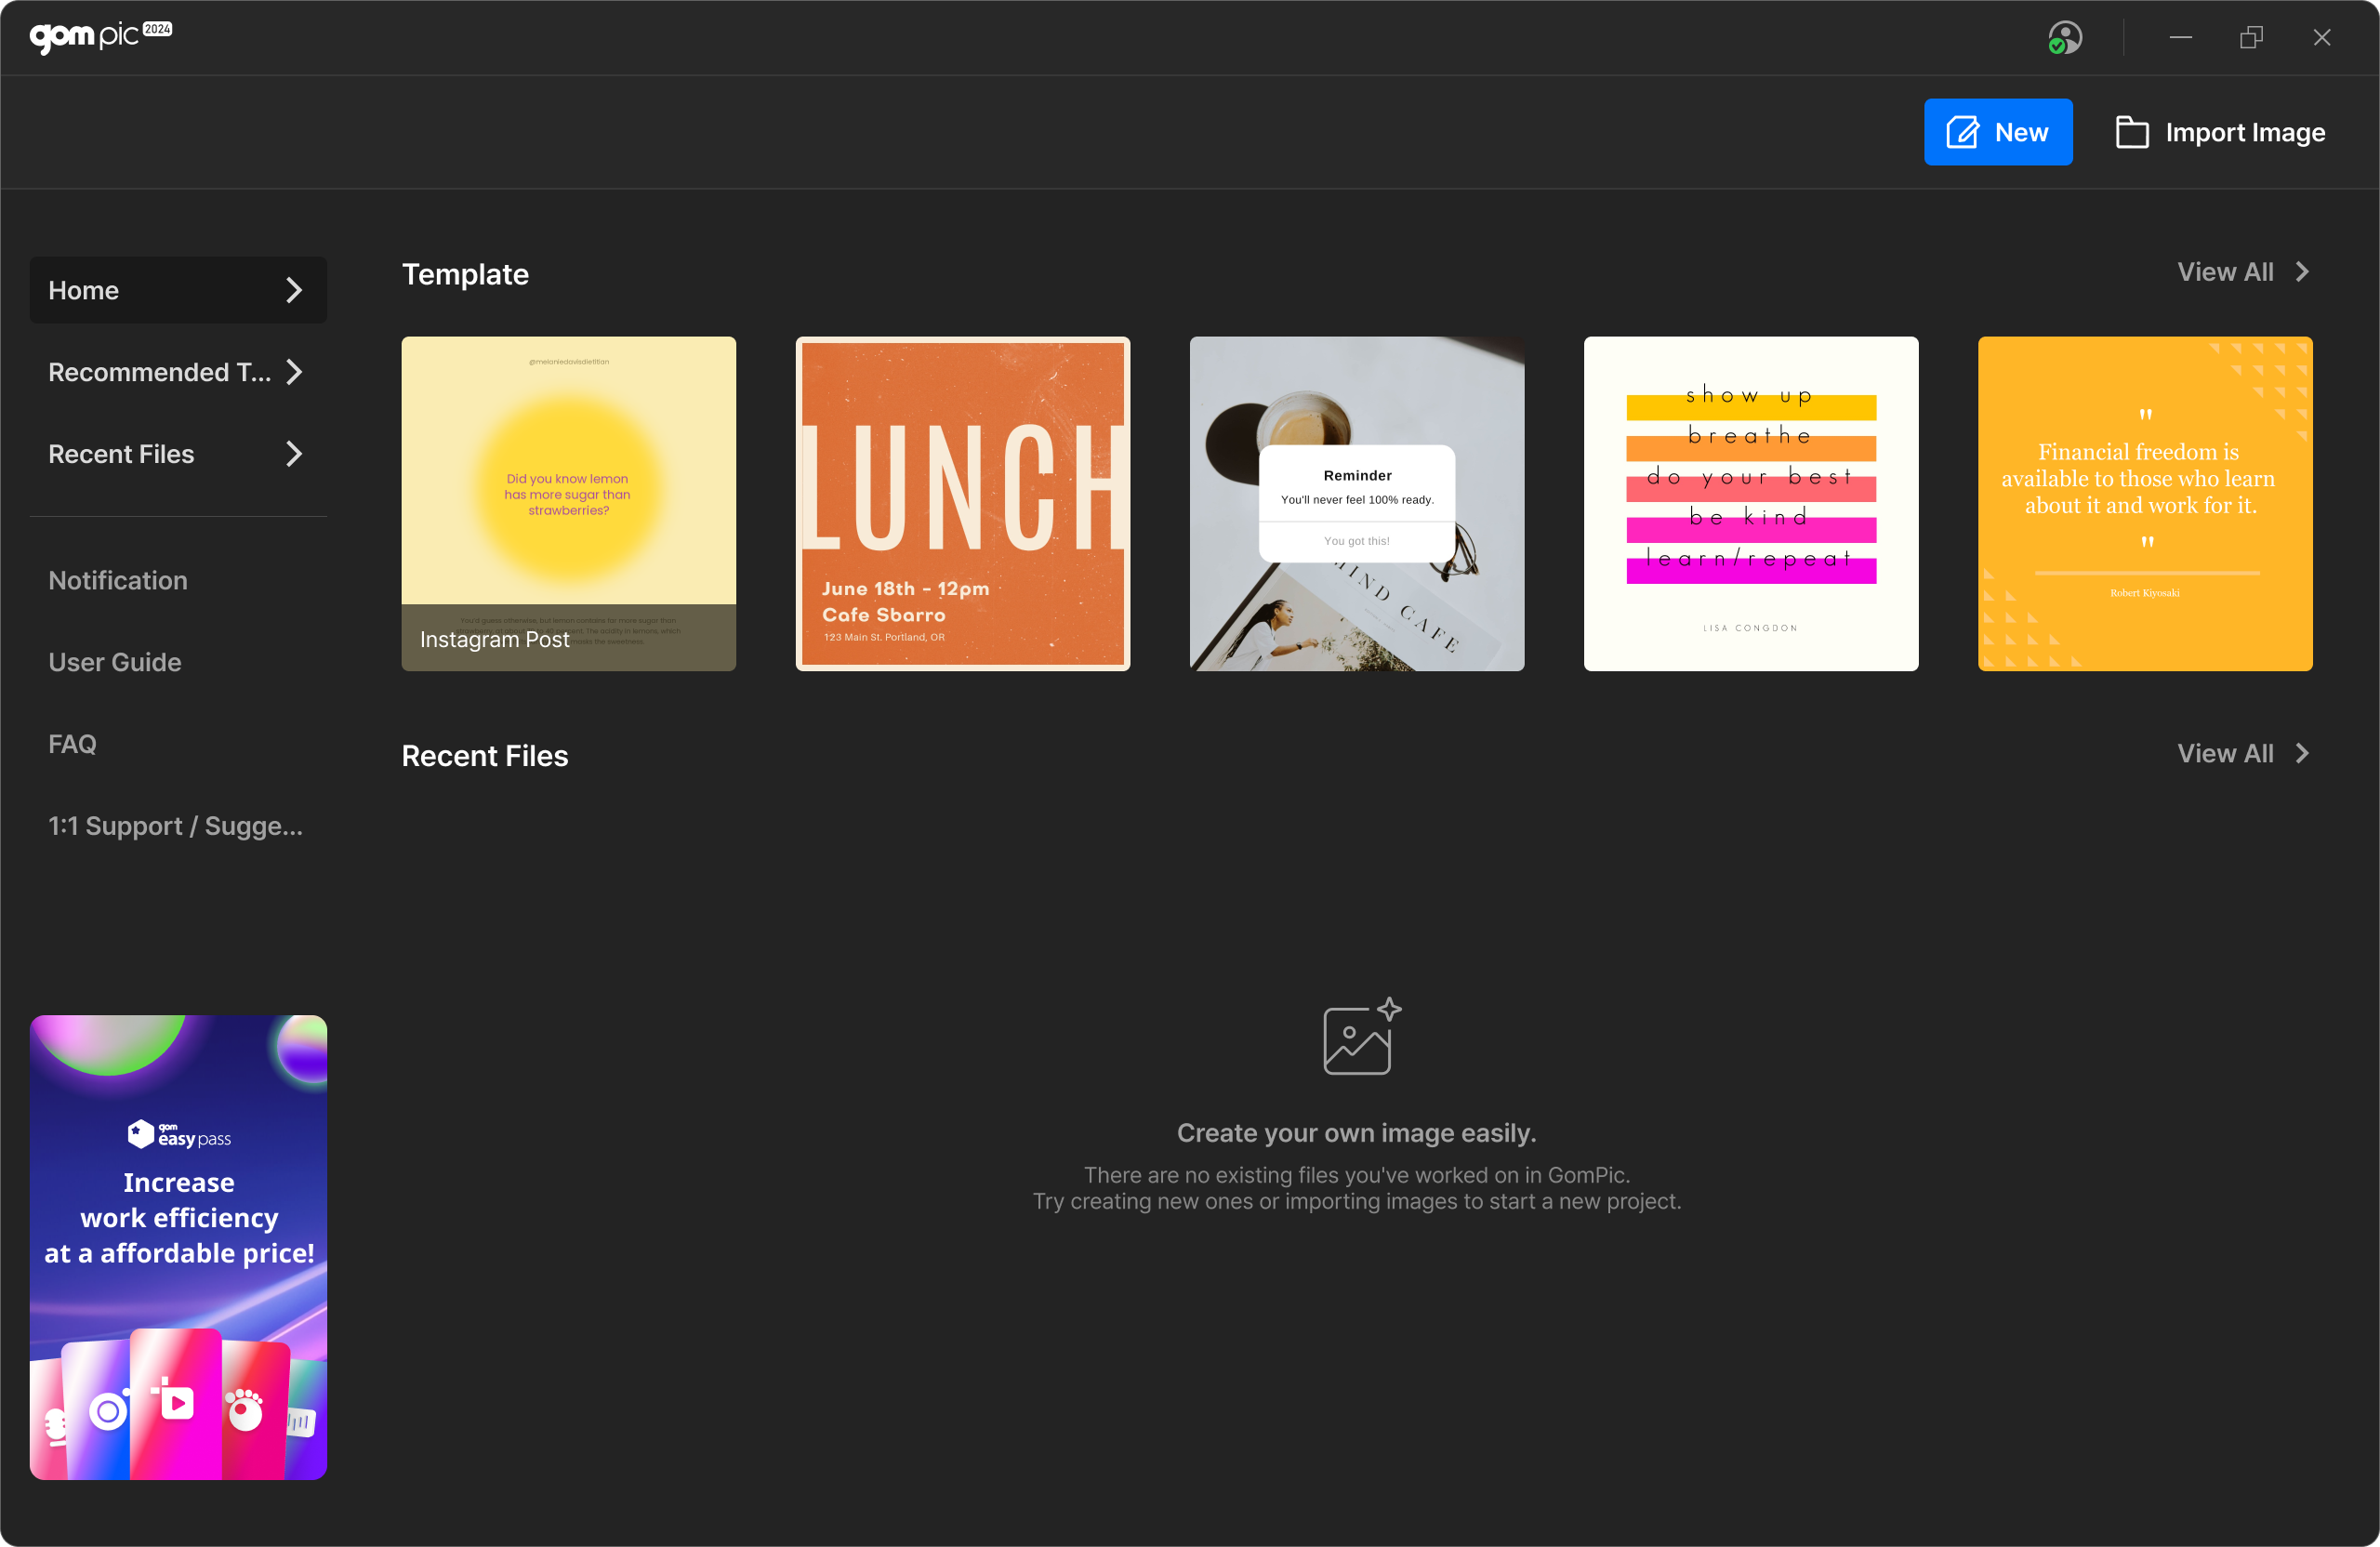The image size is (2380, 1547).
Task: Open the User Guide menu item
Action: [115, 662]
